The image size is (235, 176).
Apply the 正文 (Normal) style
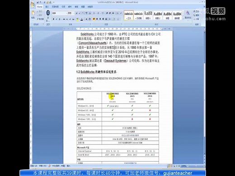point(128,15)
